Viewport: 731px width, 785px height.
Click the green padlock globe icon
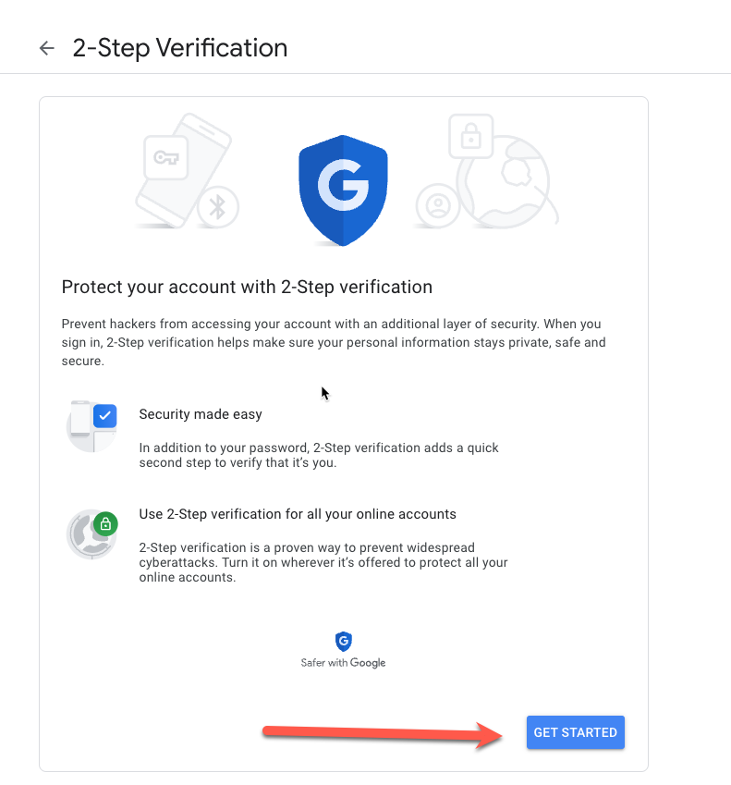point(92,534)
